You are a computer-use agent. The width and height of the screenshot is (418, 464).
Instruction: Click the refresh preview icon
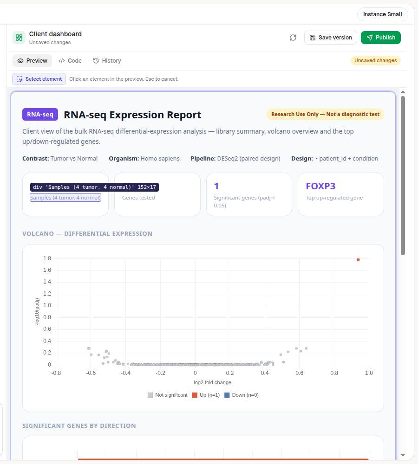tap(293, 38)
